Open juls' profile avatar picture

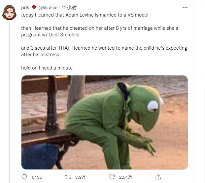click(x=9, y=13)
